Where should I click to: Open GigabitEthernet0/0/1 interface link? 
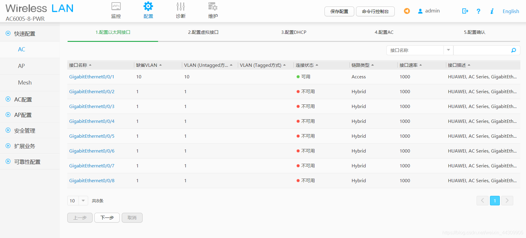click(x=92, y=77)
